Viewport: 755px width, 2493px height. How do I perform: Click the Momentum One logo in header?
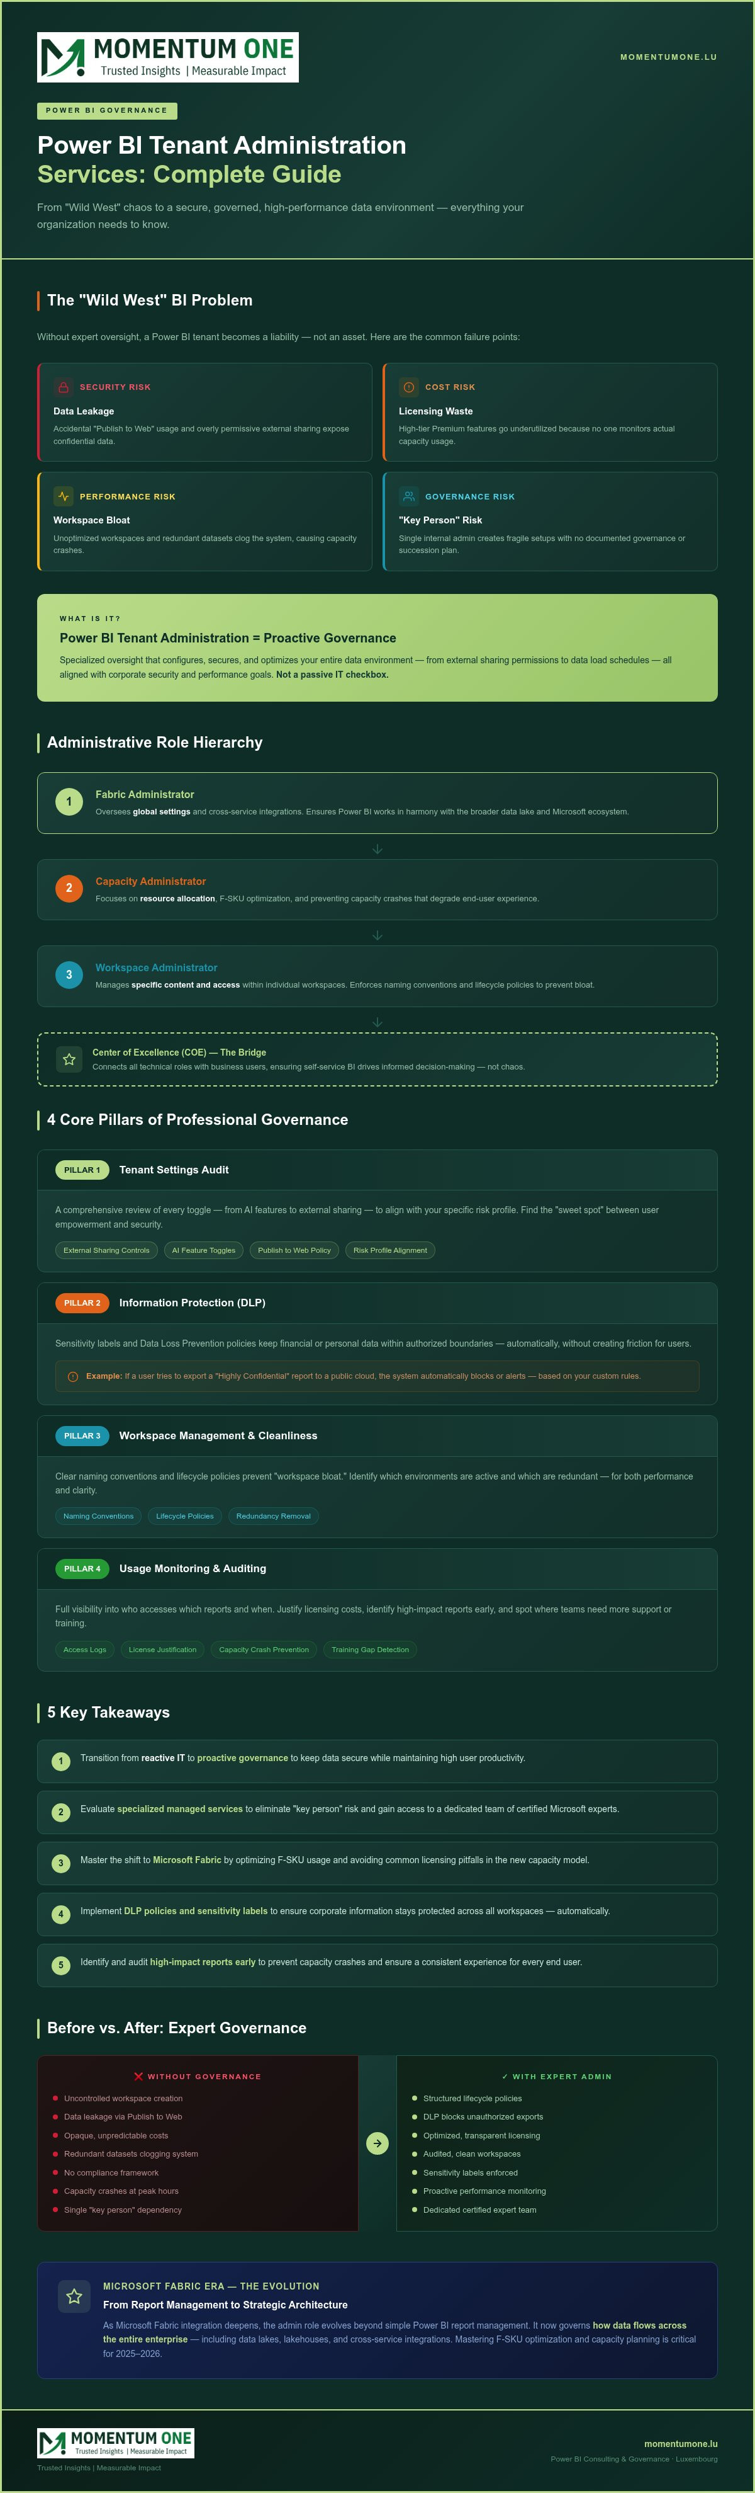[167, 57]
